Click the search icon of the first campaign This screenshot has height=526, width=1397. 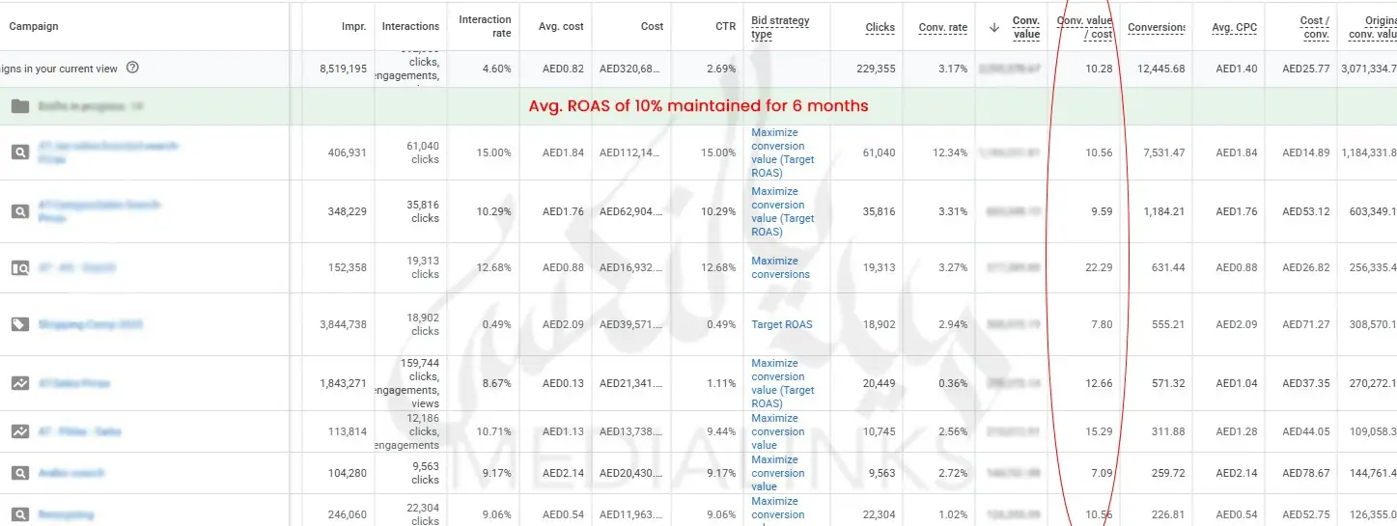[19, 152]
